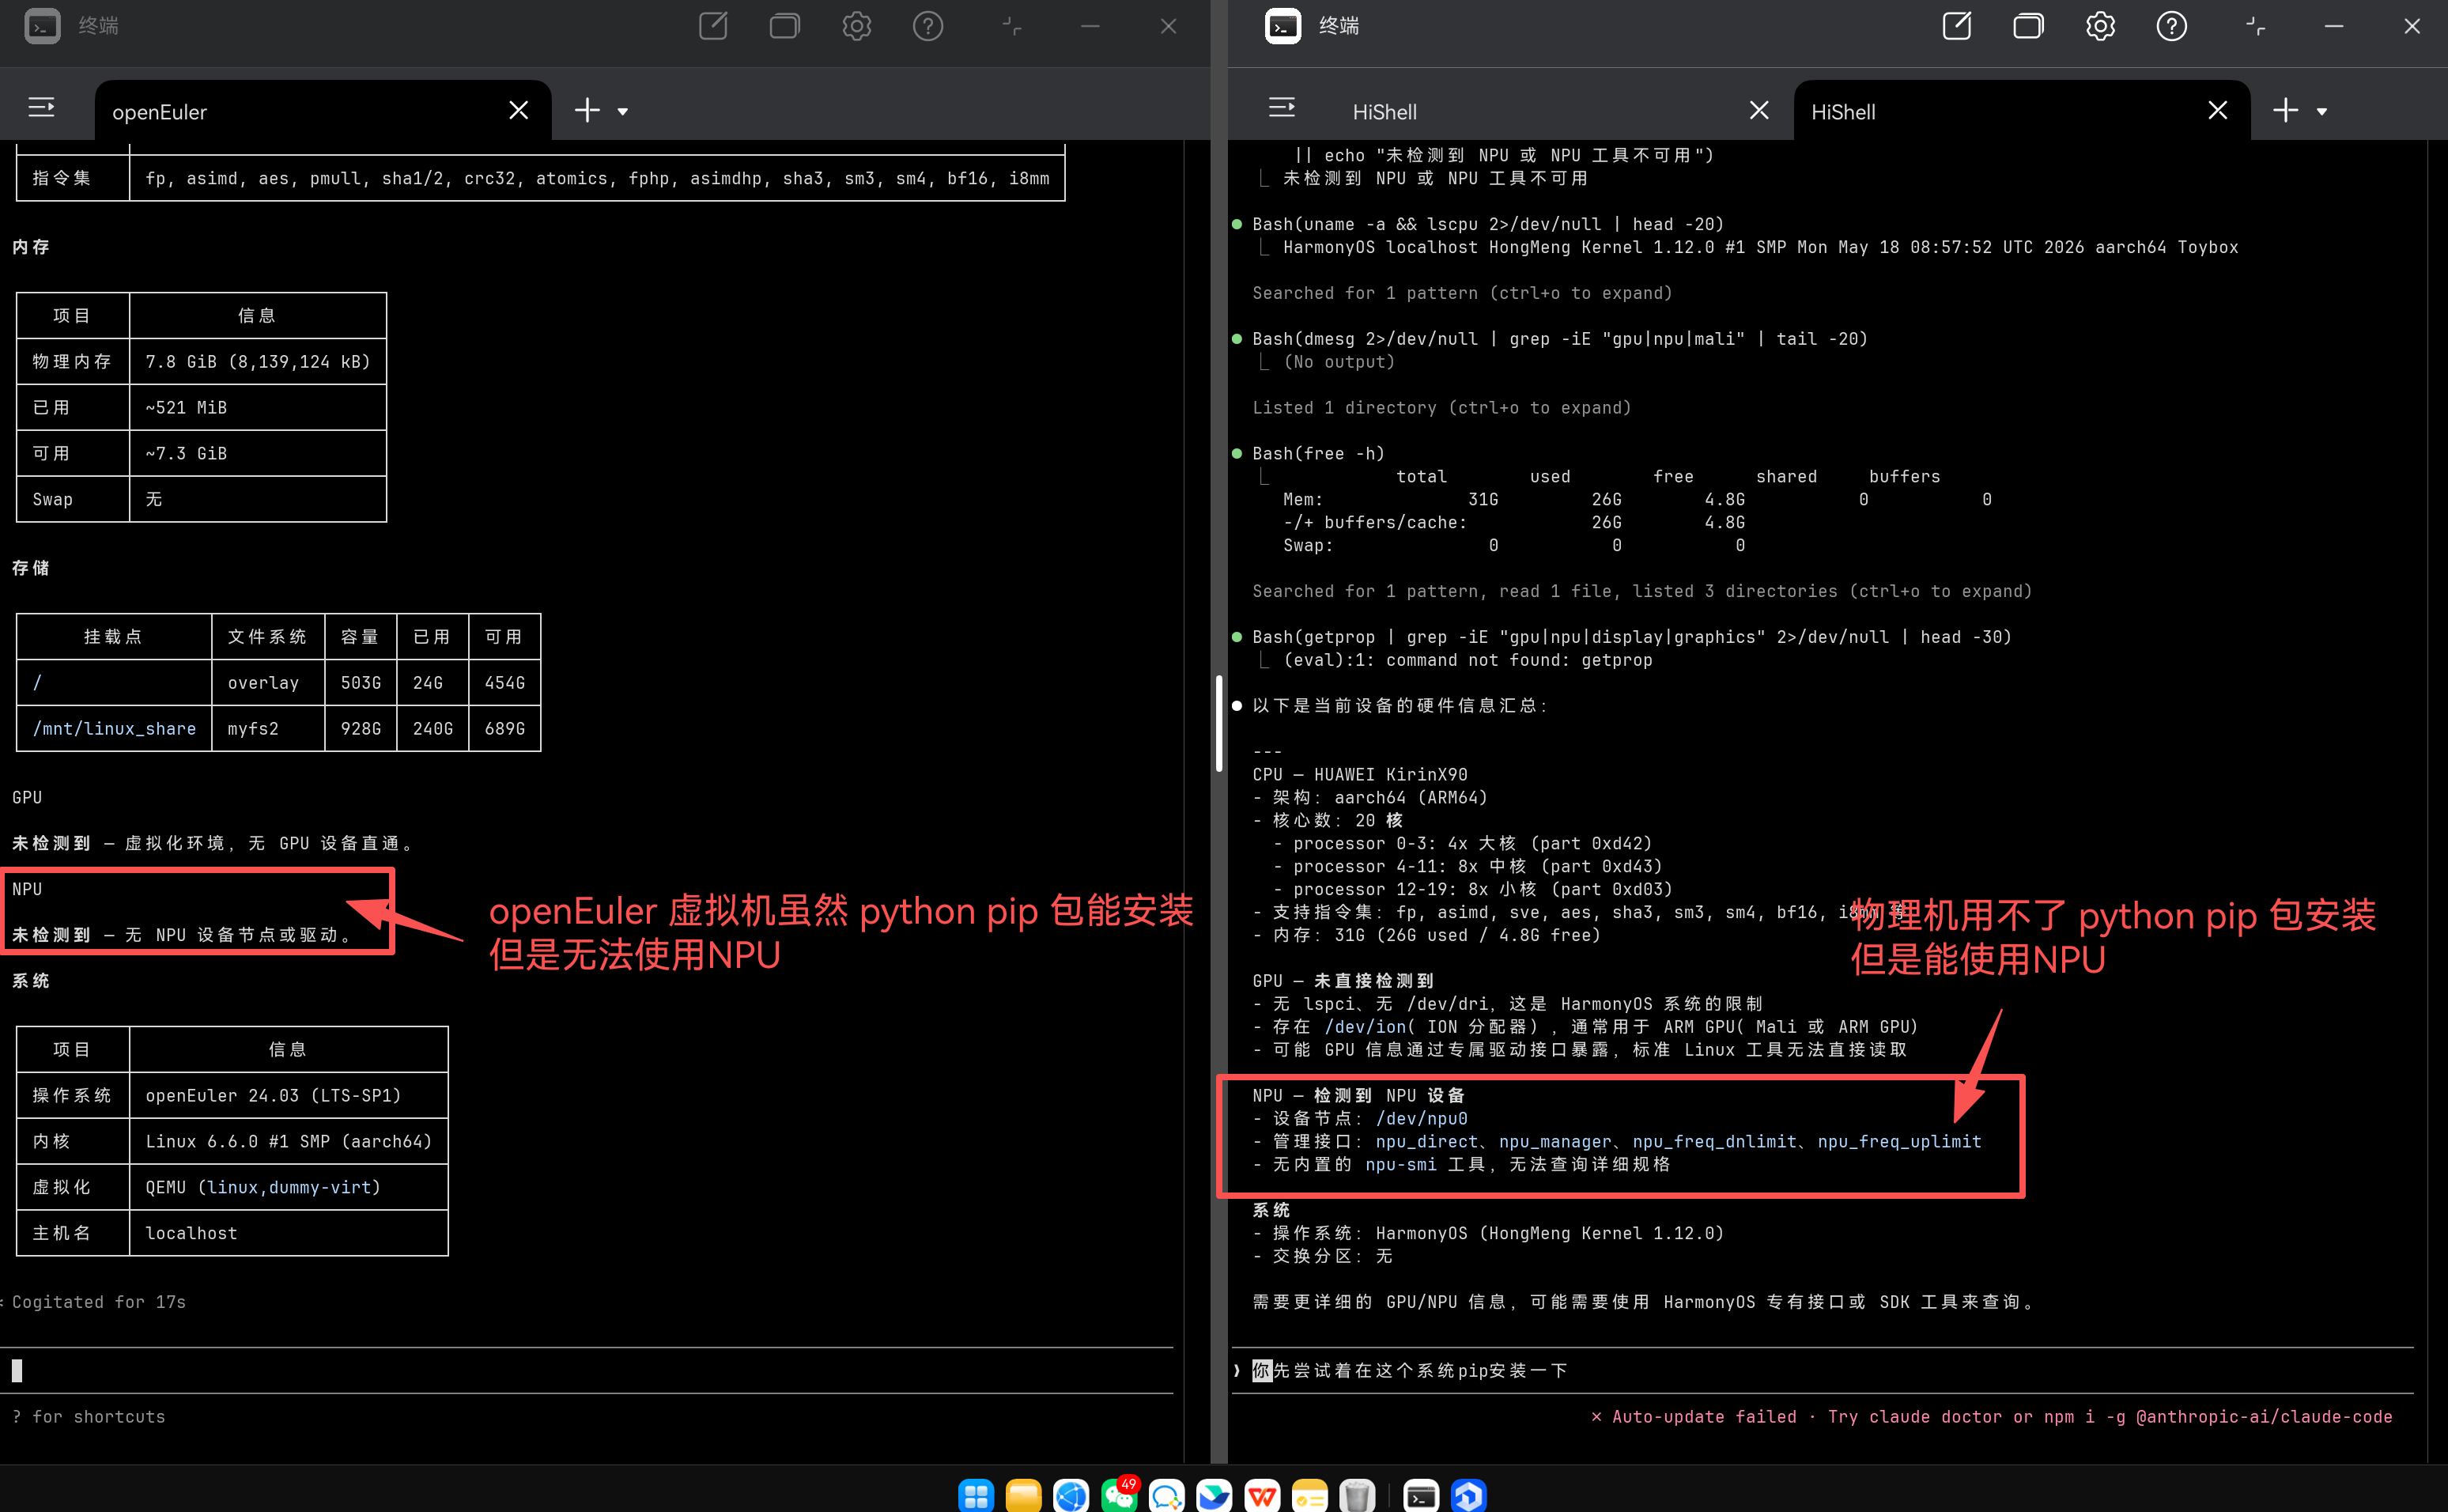Open WeChat with 49 unread badge in dock
This screenshot has height=1512, width=2448.
point(1120,1495)
